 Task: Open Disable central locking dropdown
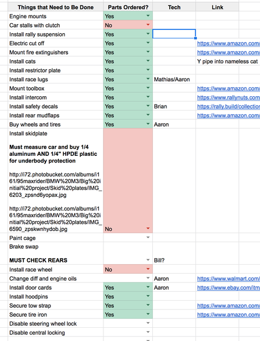point(148,332)
